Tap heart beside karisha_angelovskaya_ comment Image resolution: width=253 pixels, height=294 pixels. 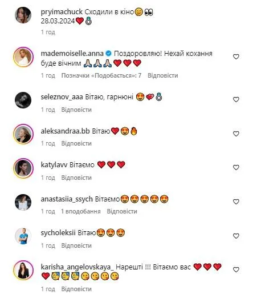click(236, 269)
